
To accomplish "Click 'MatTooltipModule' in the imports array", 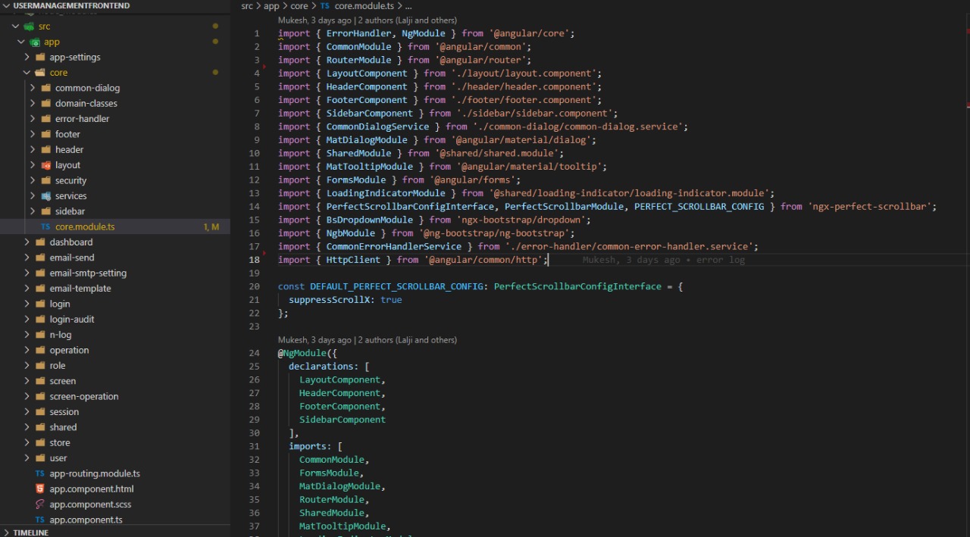I will pyautogui.click(x=343, y=526).
